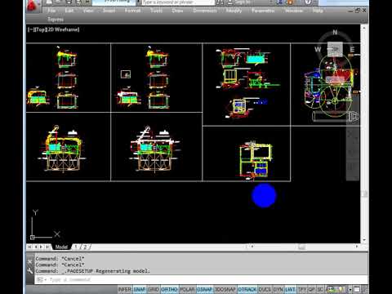Open the Draw menu
The image size is (392, 294).
(x=177, y=11)
